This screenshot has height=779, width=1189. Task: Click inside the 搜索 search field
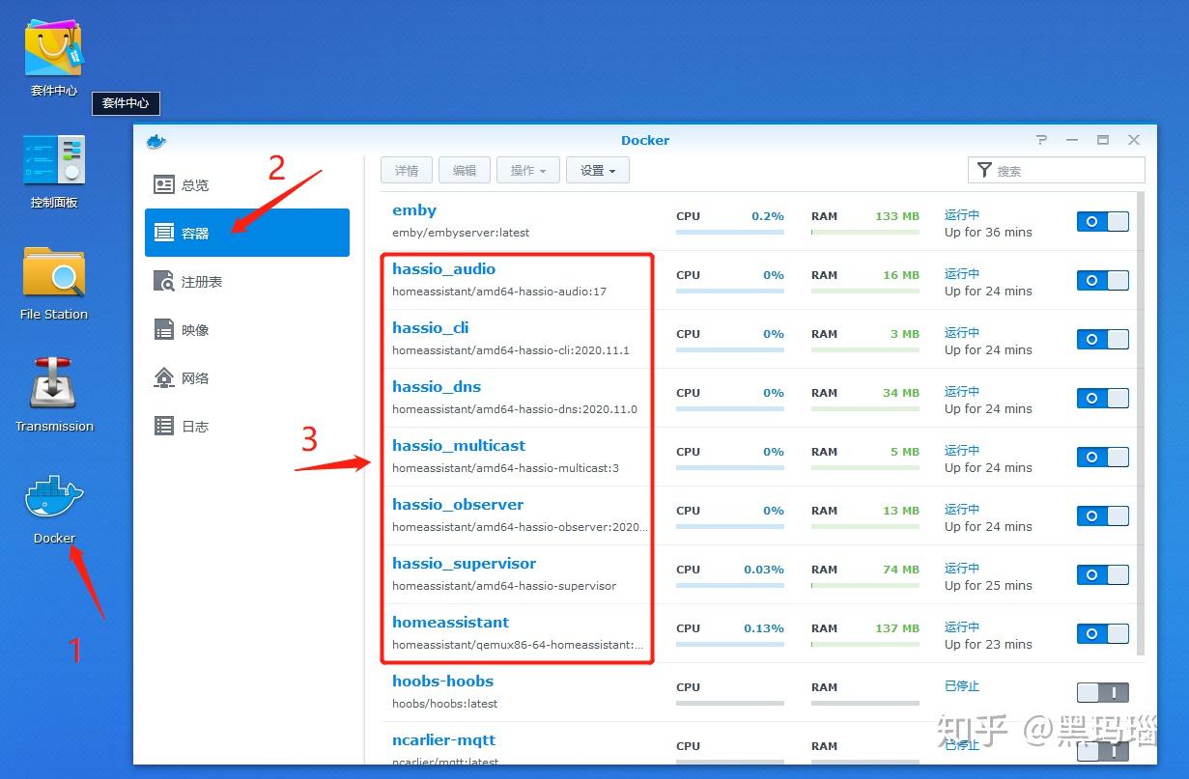click(x=1062, y=170)
